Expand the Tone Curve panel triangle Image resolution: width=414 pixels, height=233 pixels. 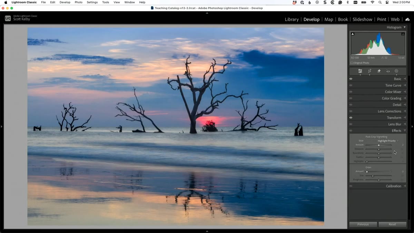pyautogui.click(x=405, y=85)
